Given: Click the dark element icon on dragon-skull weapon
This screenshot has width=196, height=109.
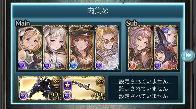Looking at the screenshot, I should (x=23, y=96).
